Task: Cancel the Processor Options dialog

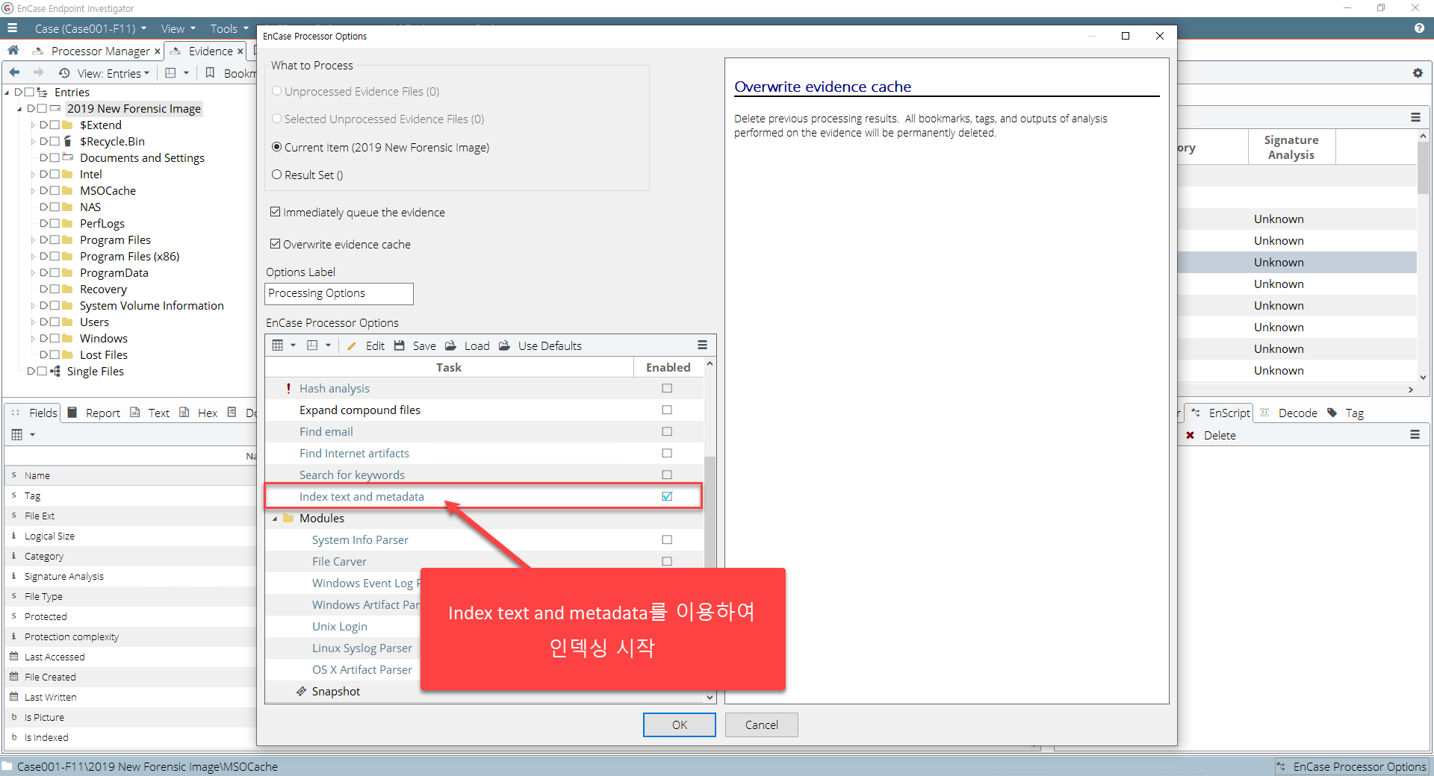Action: (x=761, y=725)
